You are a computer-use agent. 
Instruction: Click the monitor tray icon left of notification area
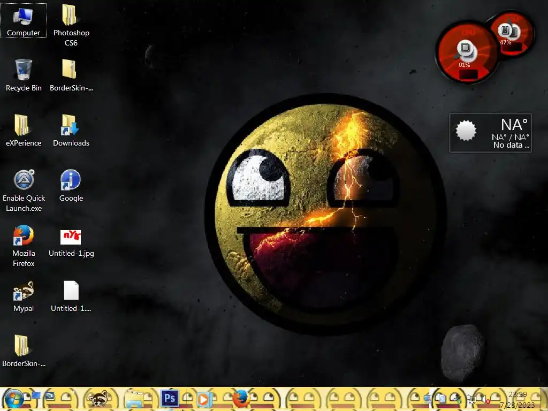[x=428, y=399]
